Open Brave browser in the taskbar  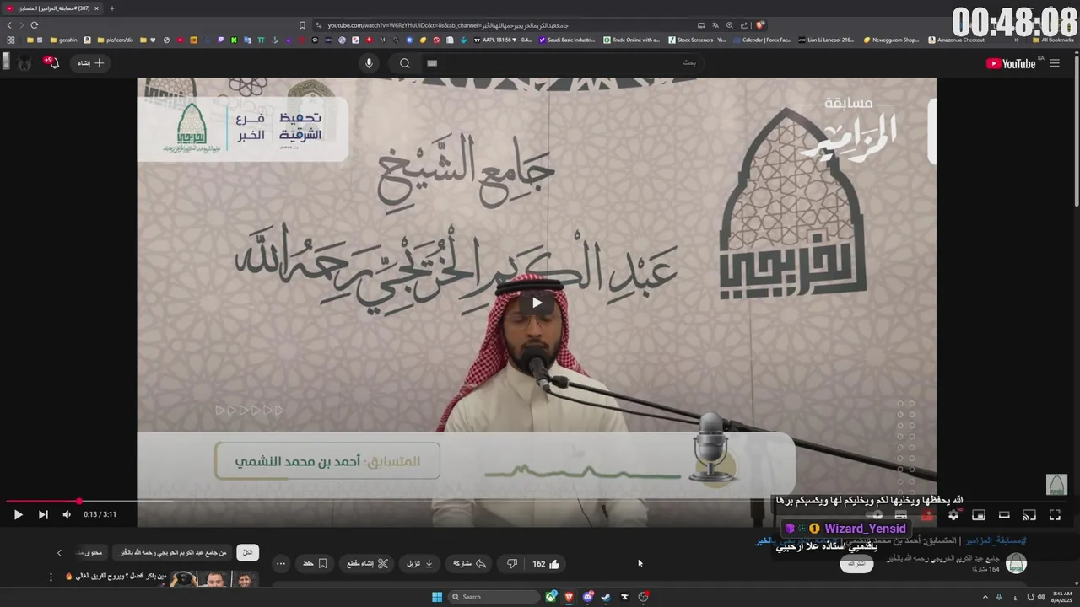[x=569, y=597]
